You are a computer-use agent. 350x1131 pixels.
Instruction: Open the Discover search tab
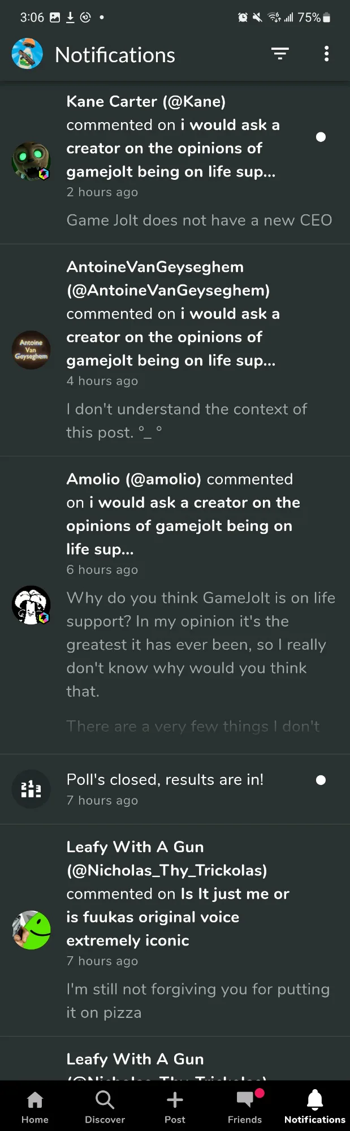click(105, 1107)
